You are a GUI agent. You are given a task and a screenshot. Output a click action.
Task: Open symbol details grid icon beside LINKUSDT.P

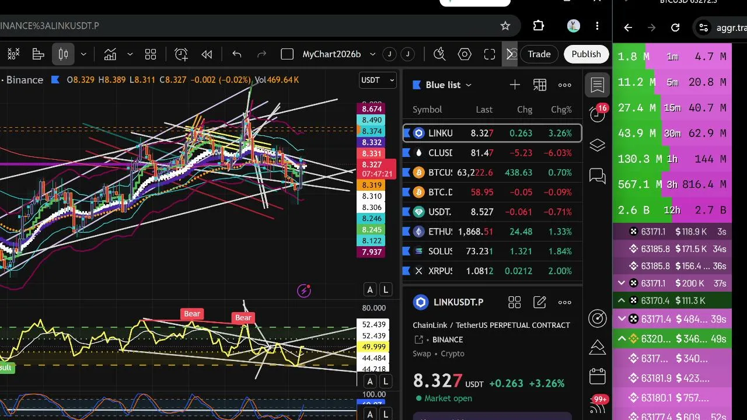click(x=514, y=302)
